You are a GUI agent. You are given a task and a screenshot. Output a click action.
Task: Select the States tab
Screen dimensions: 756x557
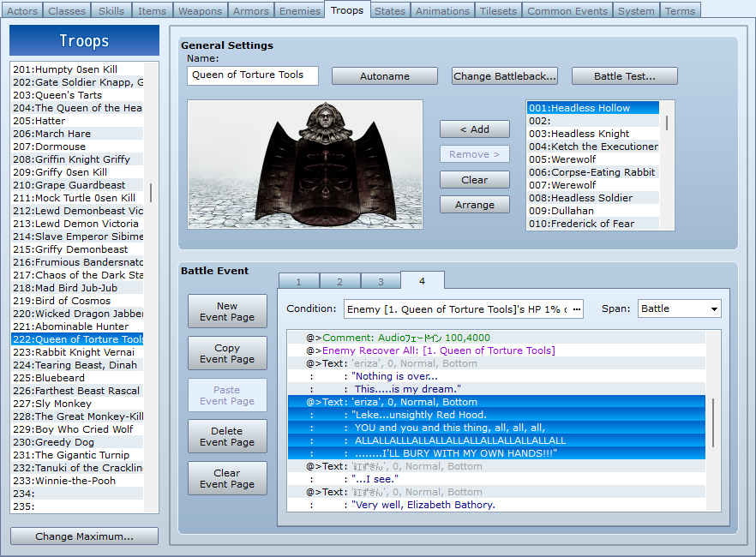pyautogui.click(x=390, y=10)
